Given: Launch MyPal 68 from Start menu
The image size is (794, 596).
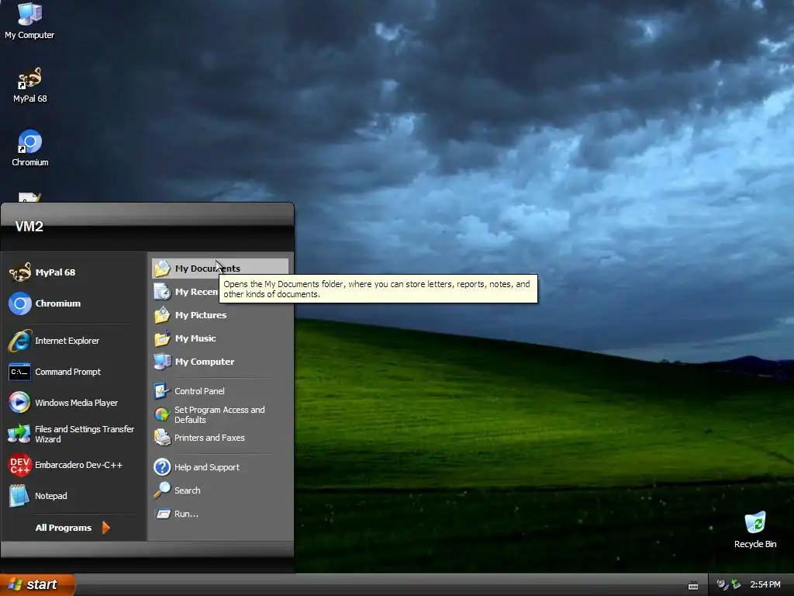Looking at the screenshot, I should point(74,272).
